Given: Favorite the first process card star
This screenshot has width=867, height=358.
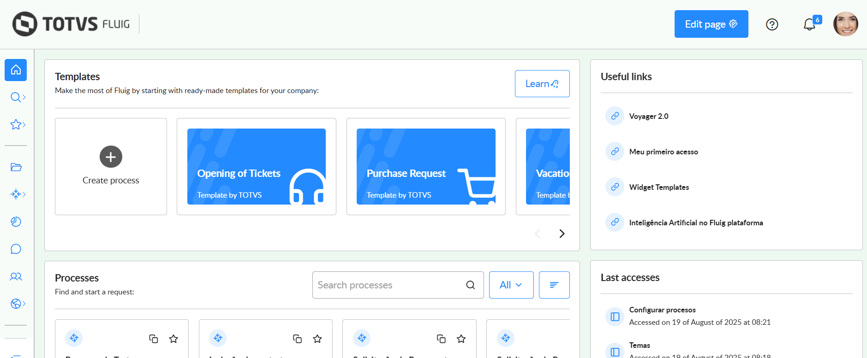Looking at the screenshot, I should click(x=173, y=339).
